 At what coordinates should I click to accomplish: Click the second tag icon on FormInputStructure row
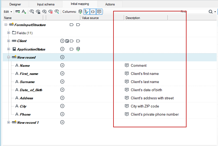[x=78, y=25]
